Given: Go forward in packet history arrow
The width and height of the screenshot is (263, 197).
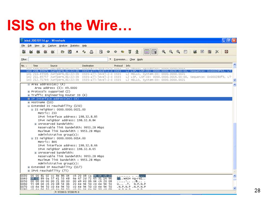Looking at the screenshot, I should coord(115,52).
